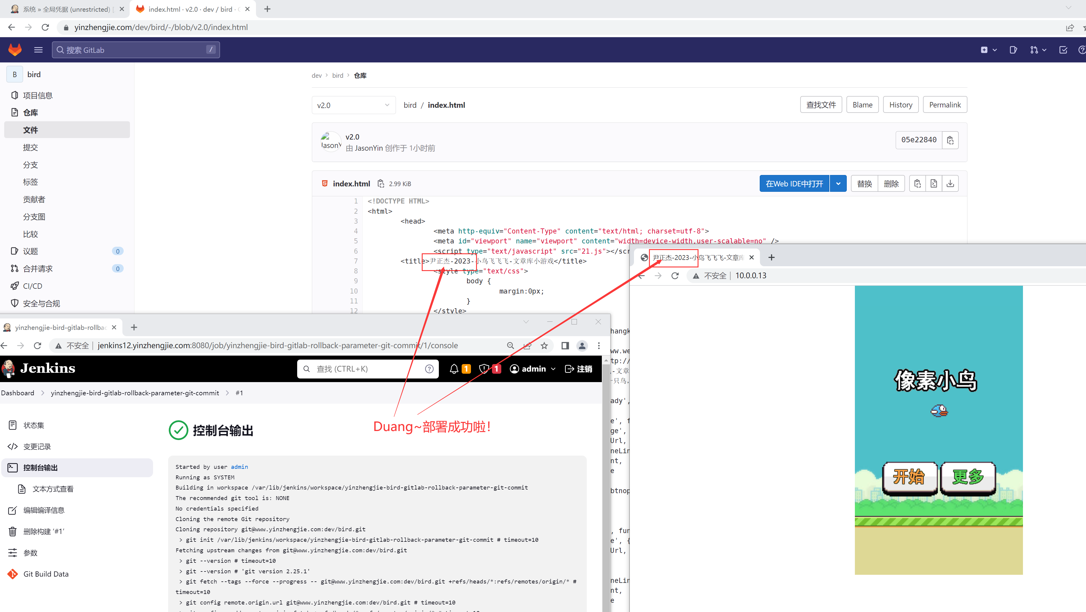Copy file path next to index.html
Screen dimensions: 1086x612
[381, 184]
